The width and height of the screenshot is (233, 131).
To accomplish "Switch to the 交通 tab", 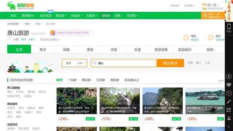I will point(137,49).
